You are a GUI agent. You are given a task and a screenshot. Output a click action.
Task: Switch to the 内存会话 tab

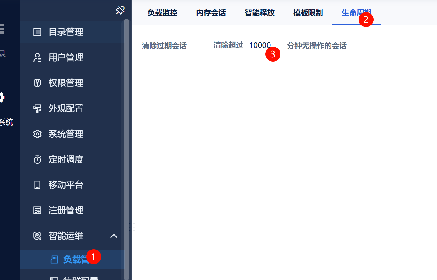(211, 13)
